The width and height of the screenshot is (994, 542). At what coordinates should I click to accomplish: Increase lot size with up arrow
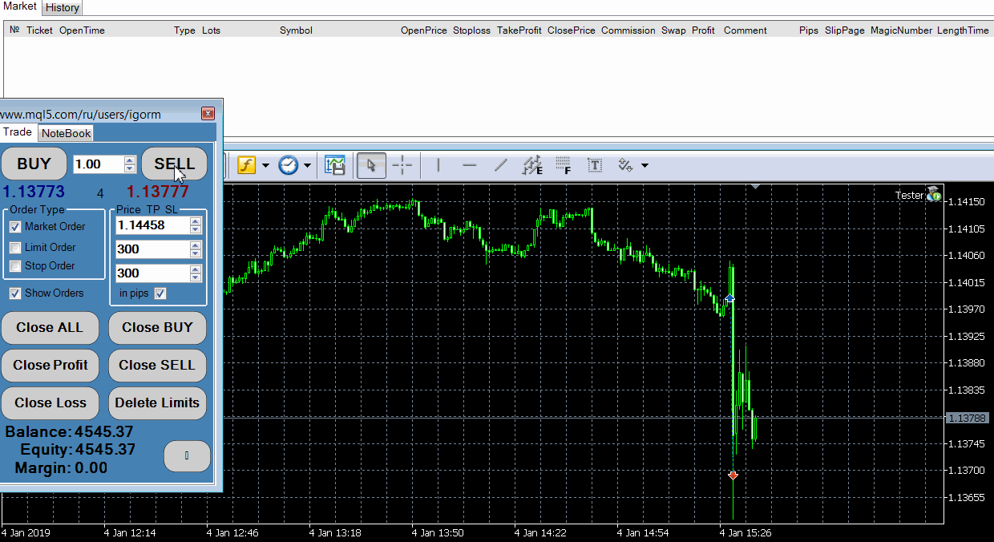(130, 160)
